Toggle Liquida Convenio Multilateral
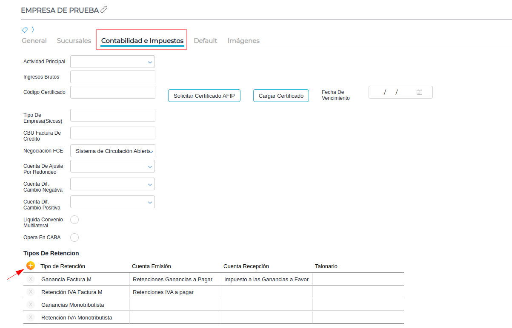Image resolution: width=512 pixels, height=328 pixels. tap(74, 220)
